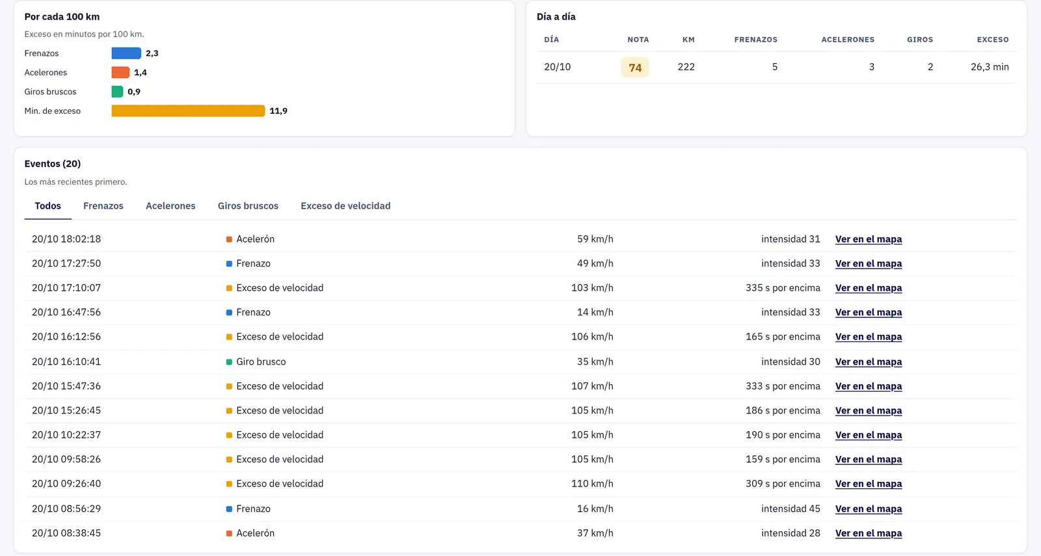View 17:27:50 Frenazo on the map
The image size is (1041, 556).
869,263
